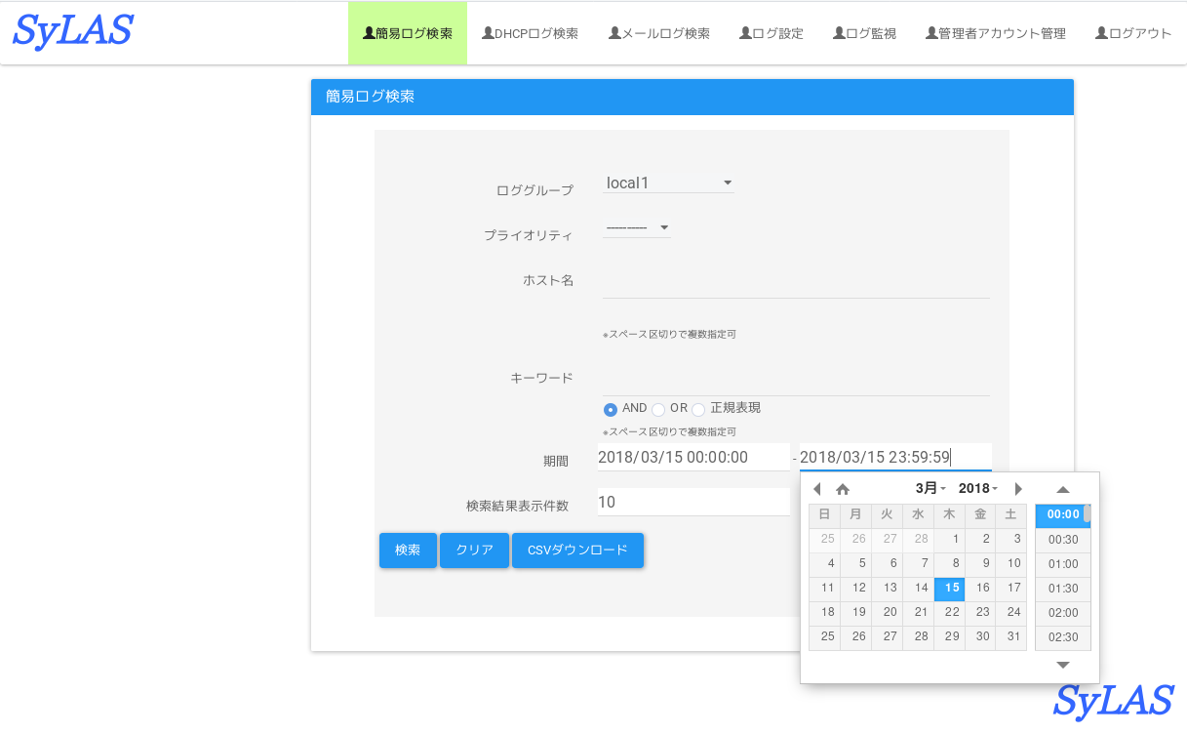Select day 31 in calendar
Screen dimensions: 1187x734
[1011, 636]
